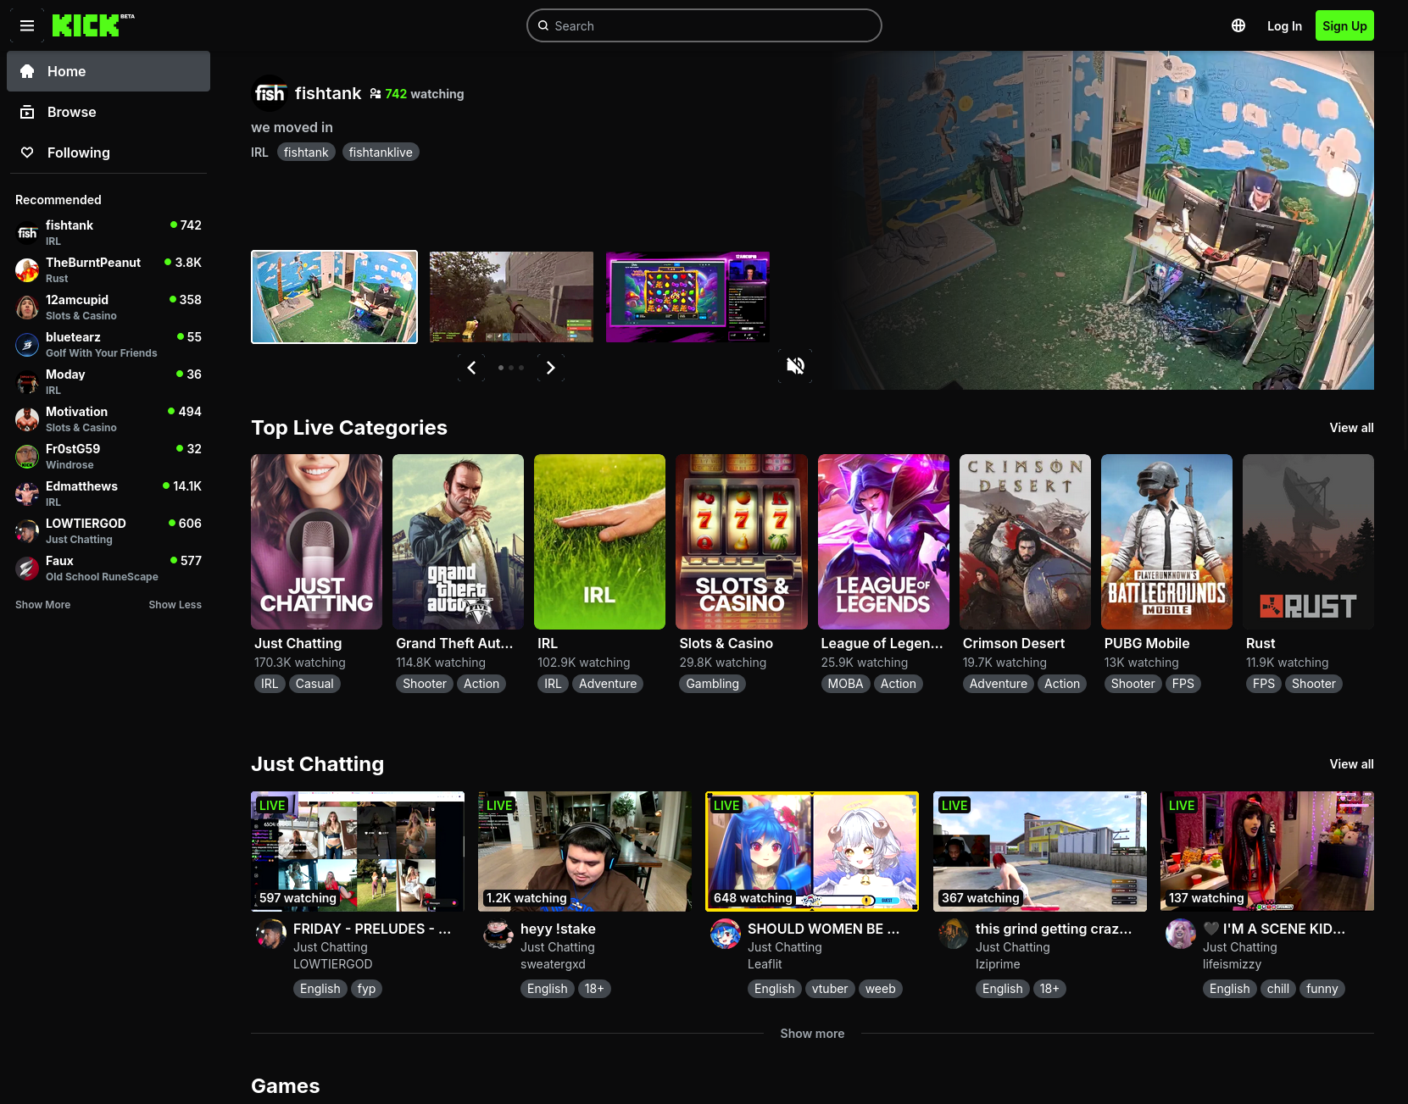Click the Casual tag under Just Chatting
The width and height of the screenshot is (1408, 1104).
pyautogui.click(x=314, y=684)
